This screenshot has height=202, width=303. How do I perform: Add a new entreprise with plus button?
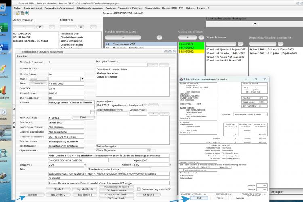coord(68,27)
